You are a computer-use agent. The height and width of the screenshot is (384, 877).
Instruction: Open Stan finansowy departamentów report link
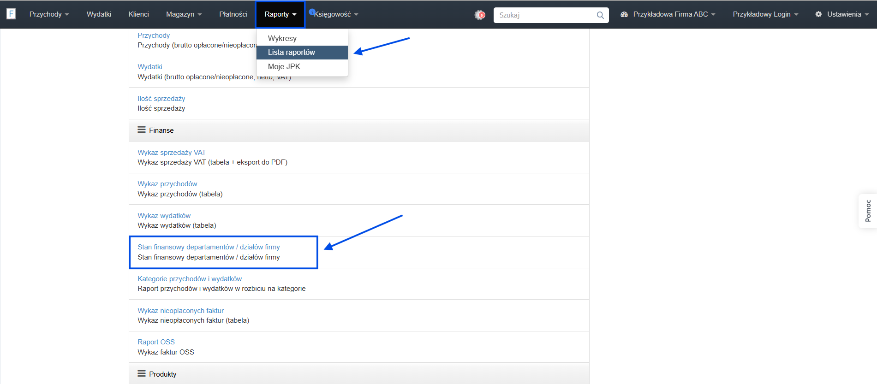point(209,247)
